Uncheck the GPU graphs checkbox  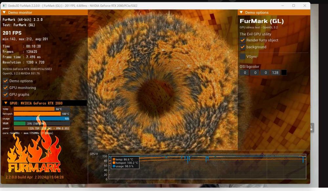(6, 94)
